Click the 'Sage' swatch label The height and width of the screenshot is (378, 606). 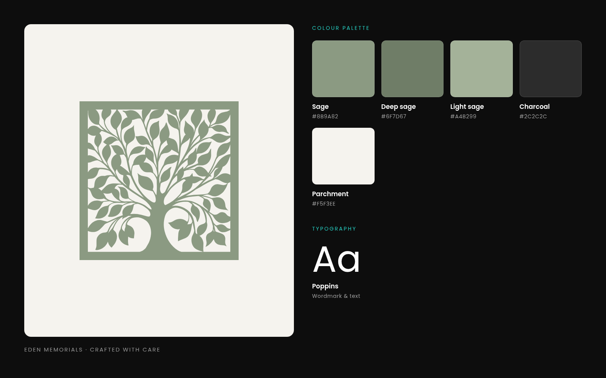pyautogui.click(x=320, y=107)
